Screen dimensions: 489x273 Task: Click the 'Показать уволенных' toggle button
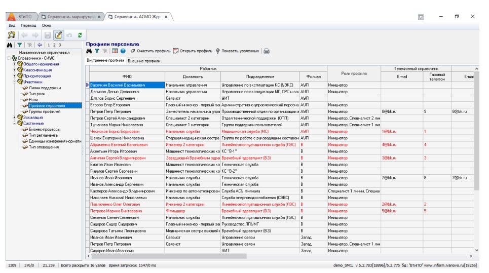pos(237,51)
